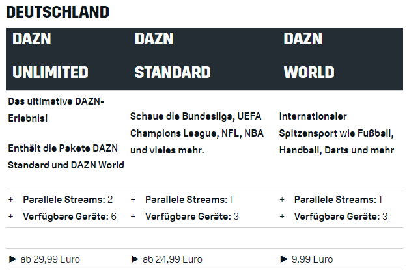
Task: Click the Das ultimative DAZN-Erlebnis description
Action: [56, 108]
